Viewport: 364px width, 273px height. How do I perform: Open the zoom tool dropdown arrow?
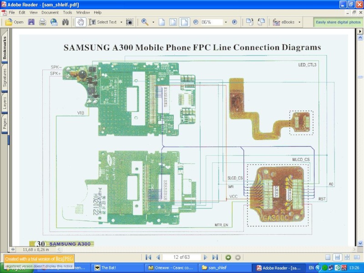[x=153, y=22]
